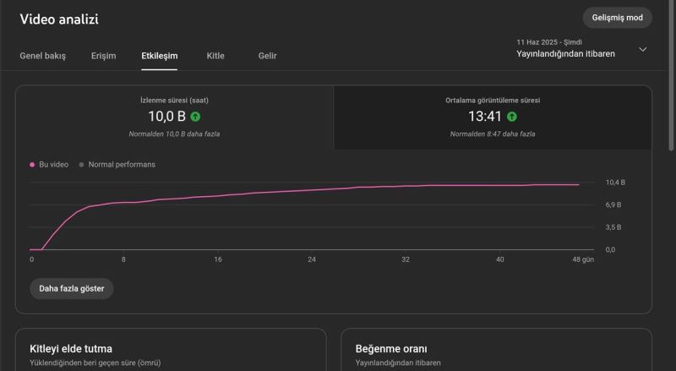Click the day 24 mark on chart axis
Viewport: 676px width, 371px height.
coord(312,259)
